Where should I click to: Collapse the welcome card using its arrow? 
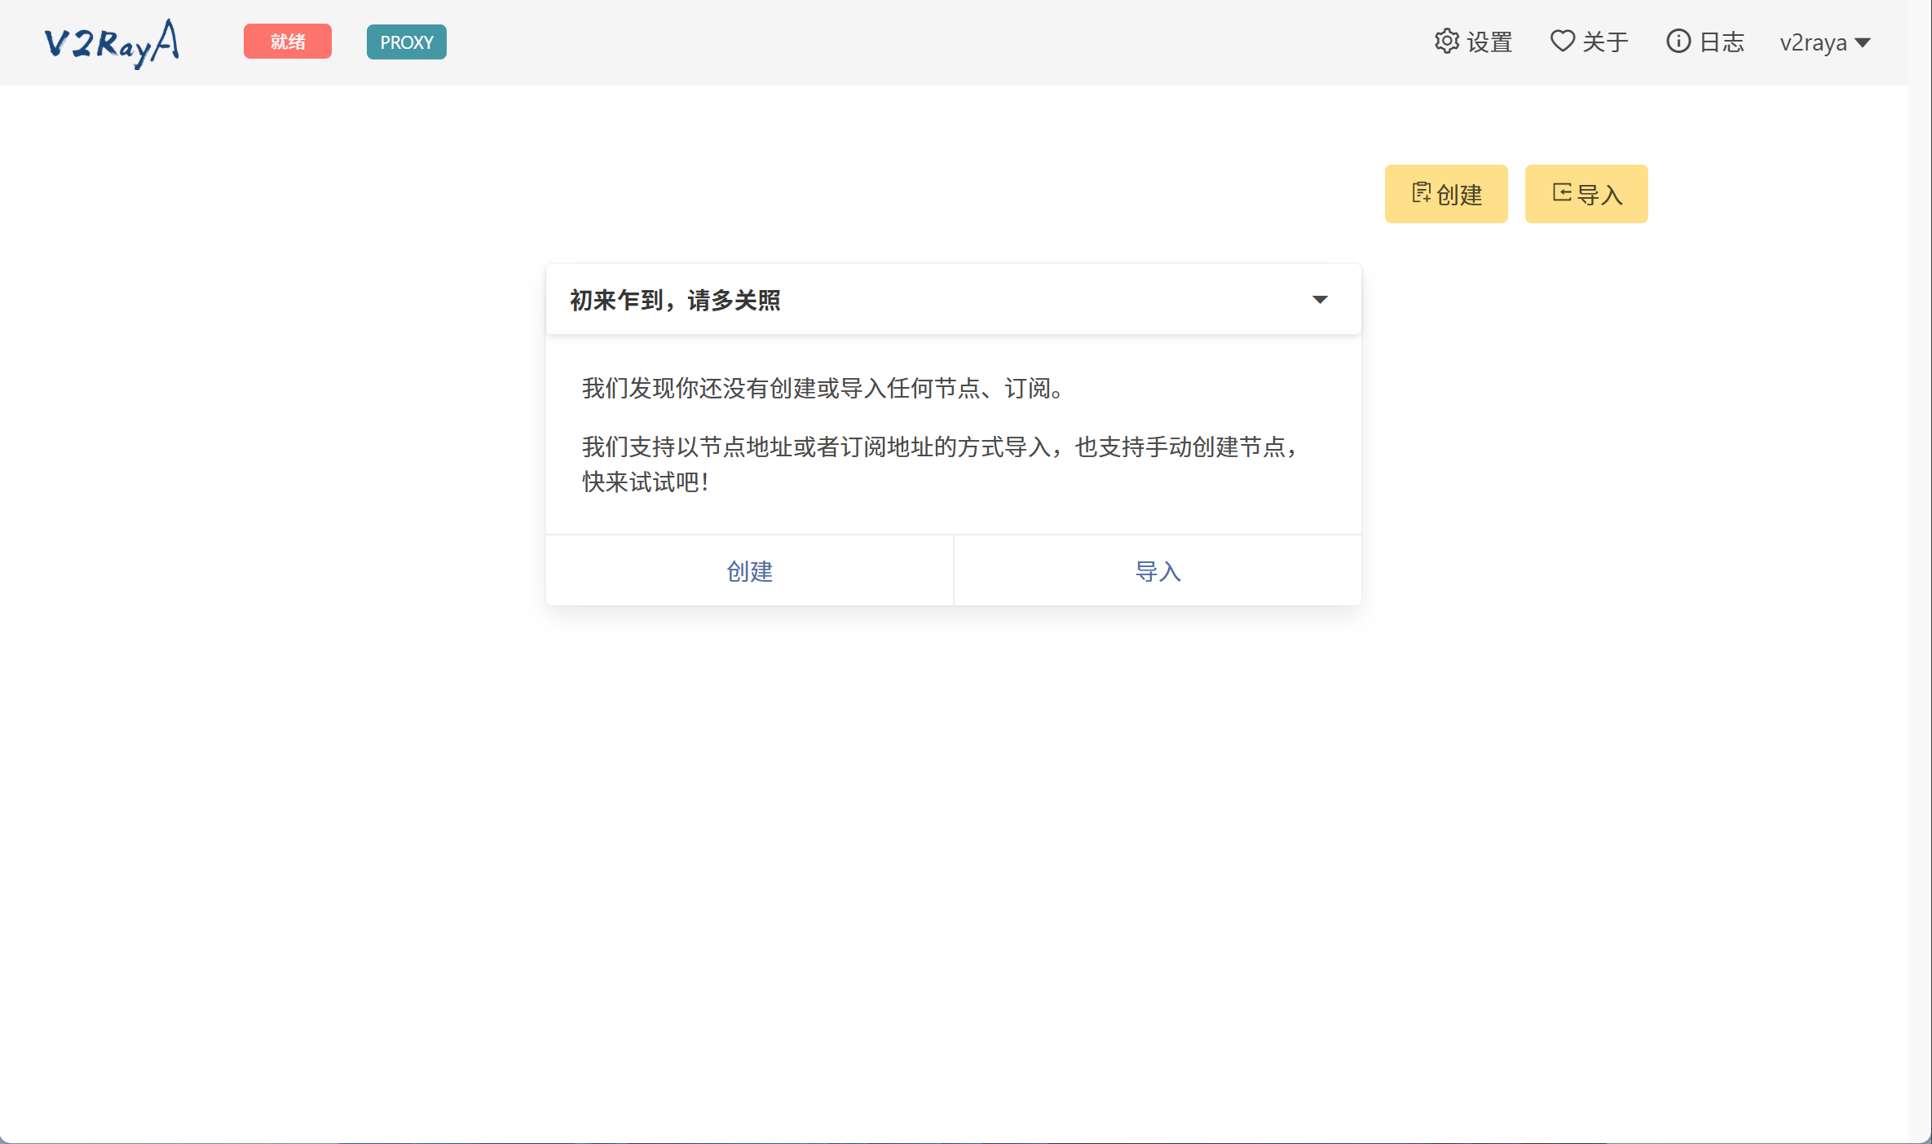coord(1320,300)
